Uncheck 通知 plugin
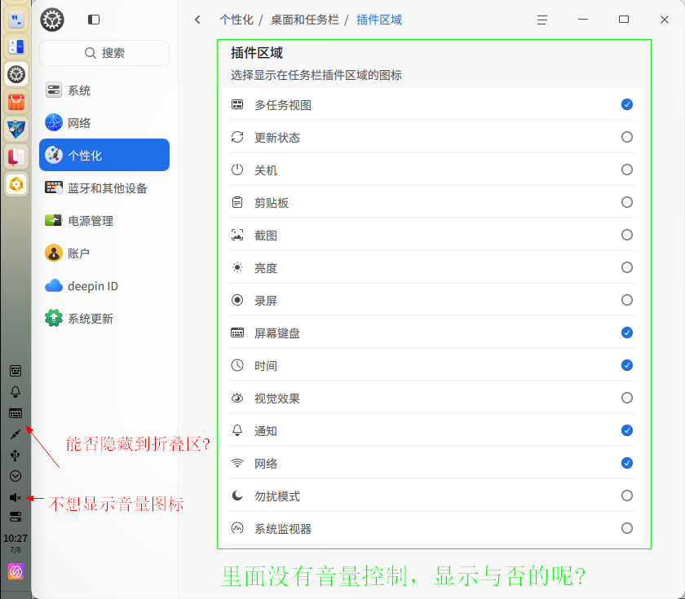 tap(627, 430)
